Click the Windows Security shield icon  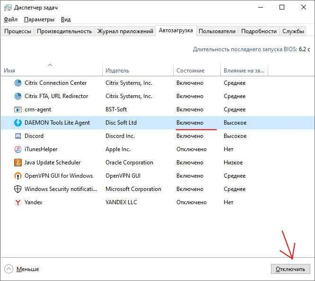tap(18, 189)
